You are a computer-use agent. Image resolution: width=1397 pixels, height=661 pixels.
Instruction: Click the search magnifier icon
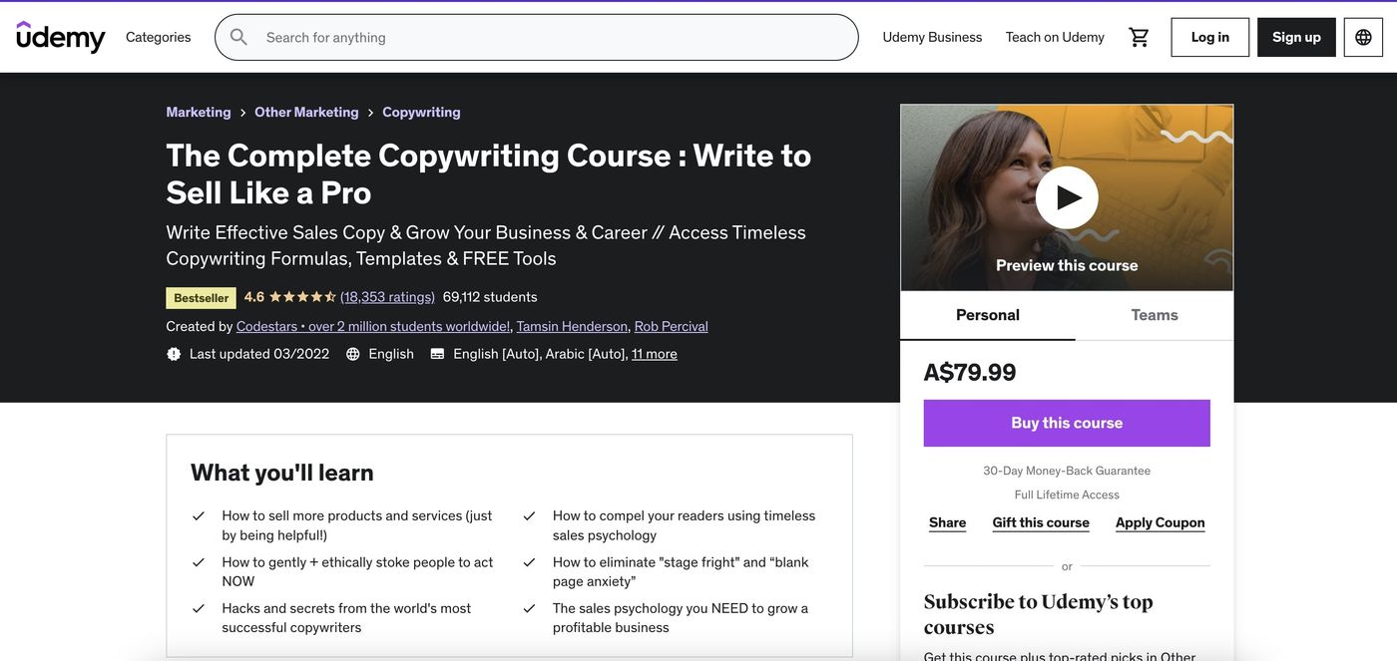[238, 37]
